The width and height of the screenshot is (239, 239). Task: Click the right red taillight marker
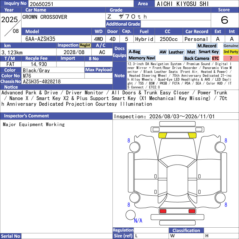pos(192,211)
